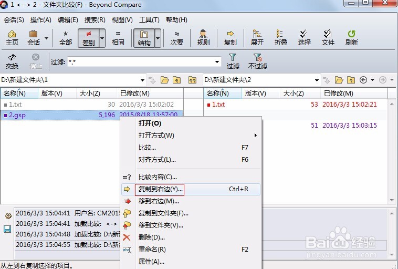Select 2.gsp in the left pane
Viewport: 398px width, 269px height.
coord(92,115)
